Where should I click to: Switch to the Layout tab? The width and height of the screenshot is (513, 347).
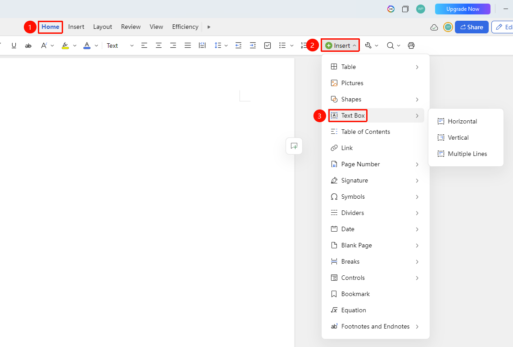(x=103, y=27)
